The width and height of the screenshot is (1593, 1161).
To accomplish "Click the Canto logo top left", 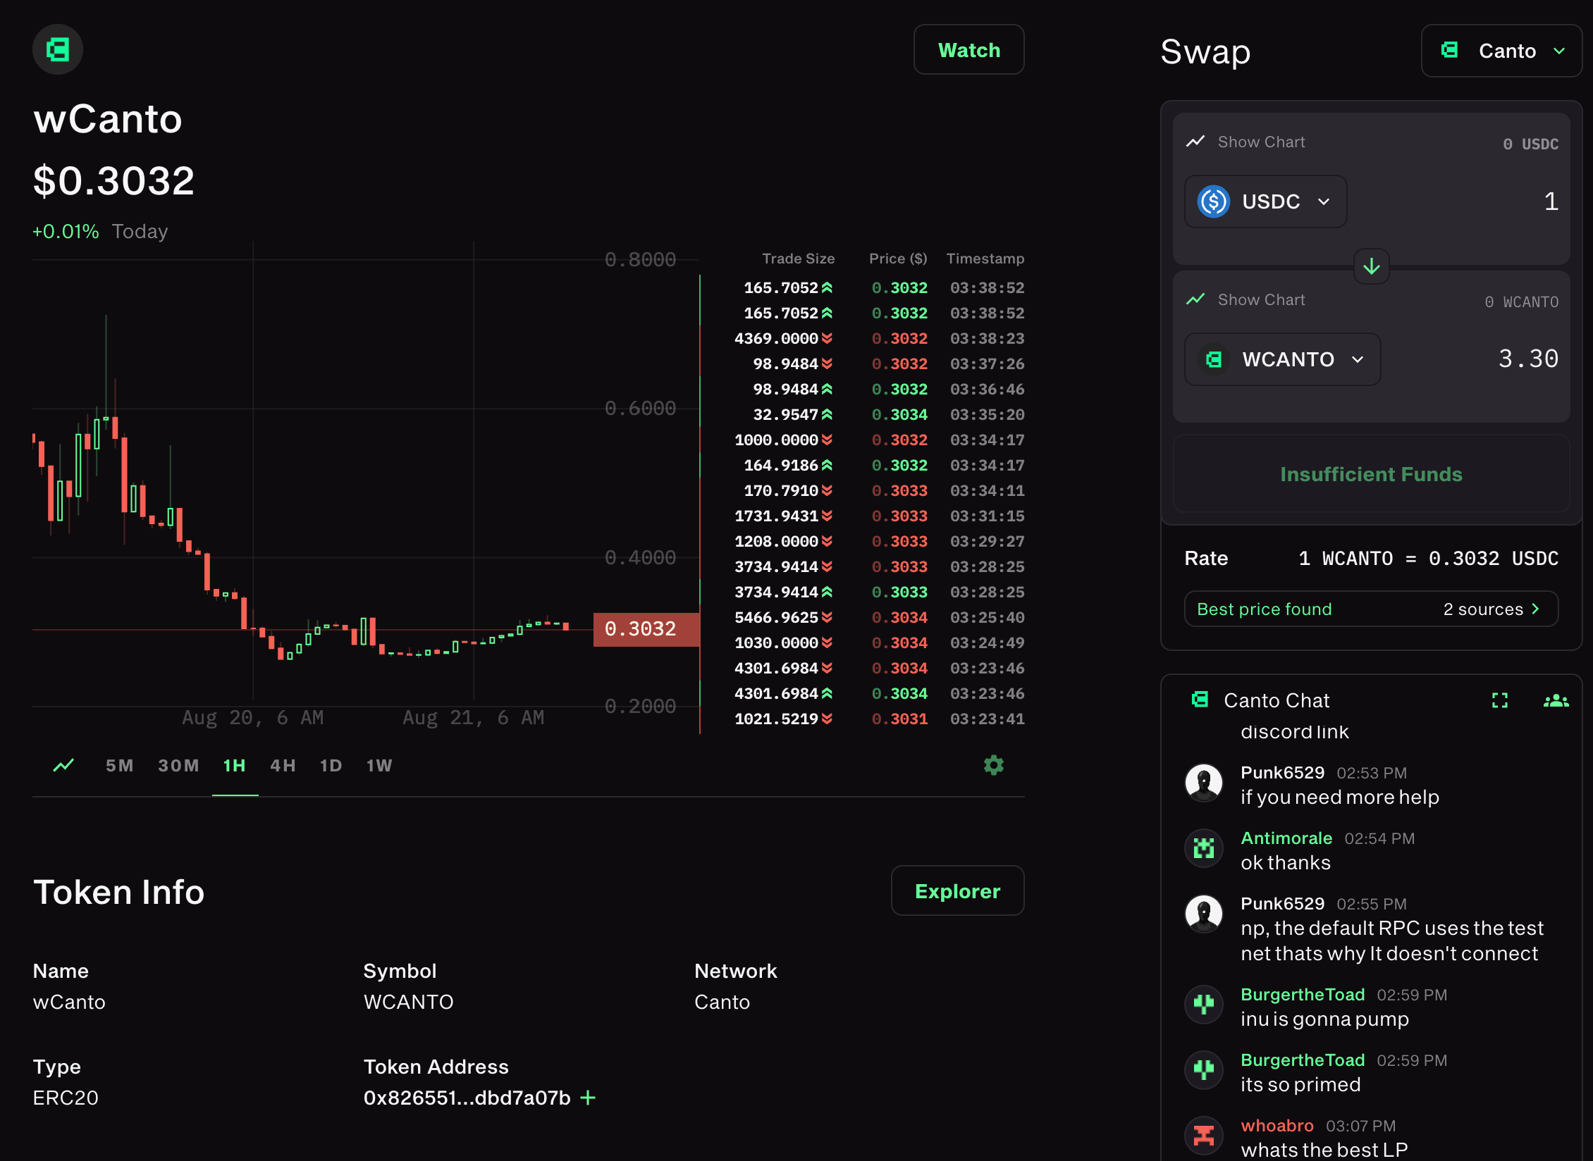I will click(58, 50).
